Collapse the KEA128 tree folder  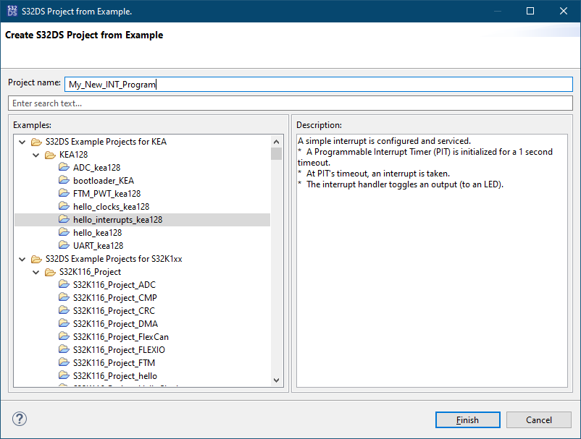click(35, 155)
